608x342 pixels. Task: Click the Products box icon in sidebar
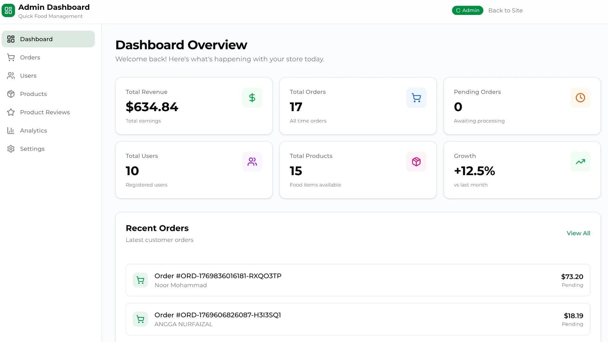(x=11, y=94)
